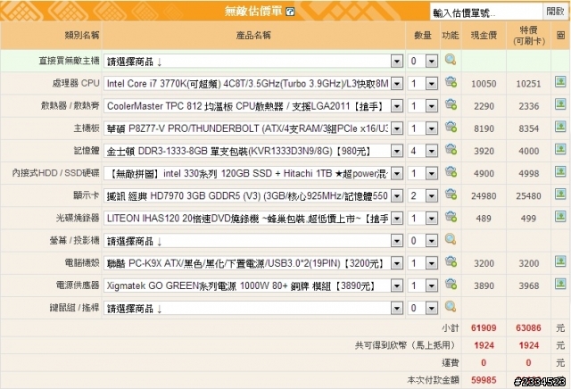Change quantity dropdown for 處理器 CPU row
This screenshot has height=389, width=571.
tap(423, 84)
